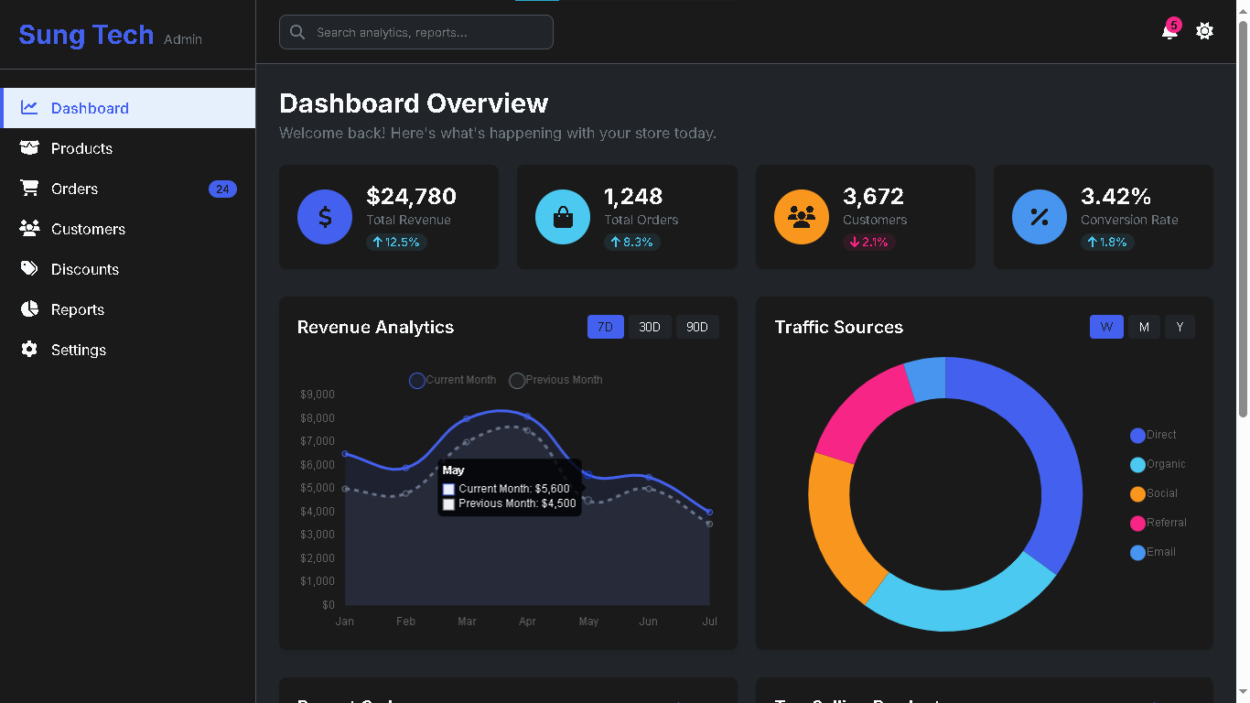Select the 30D revenue range
The height and width of the screenshot is (703, 1250).
tap(650, 327)
